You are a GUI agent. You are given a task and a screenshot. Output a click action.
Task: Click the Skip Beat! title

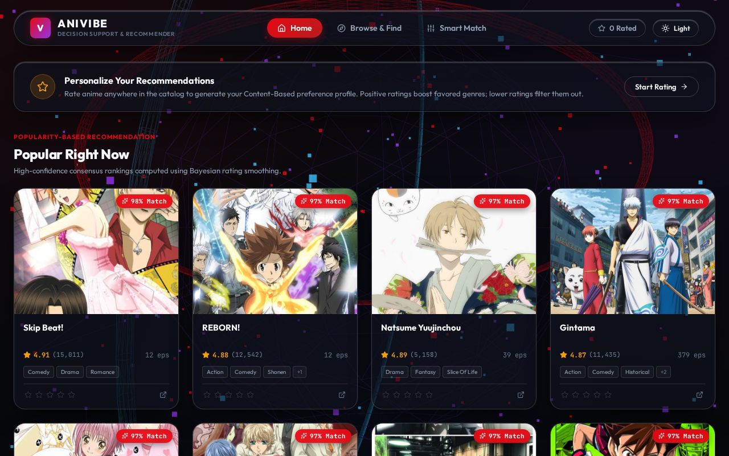click(43, 328)
